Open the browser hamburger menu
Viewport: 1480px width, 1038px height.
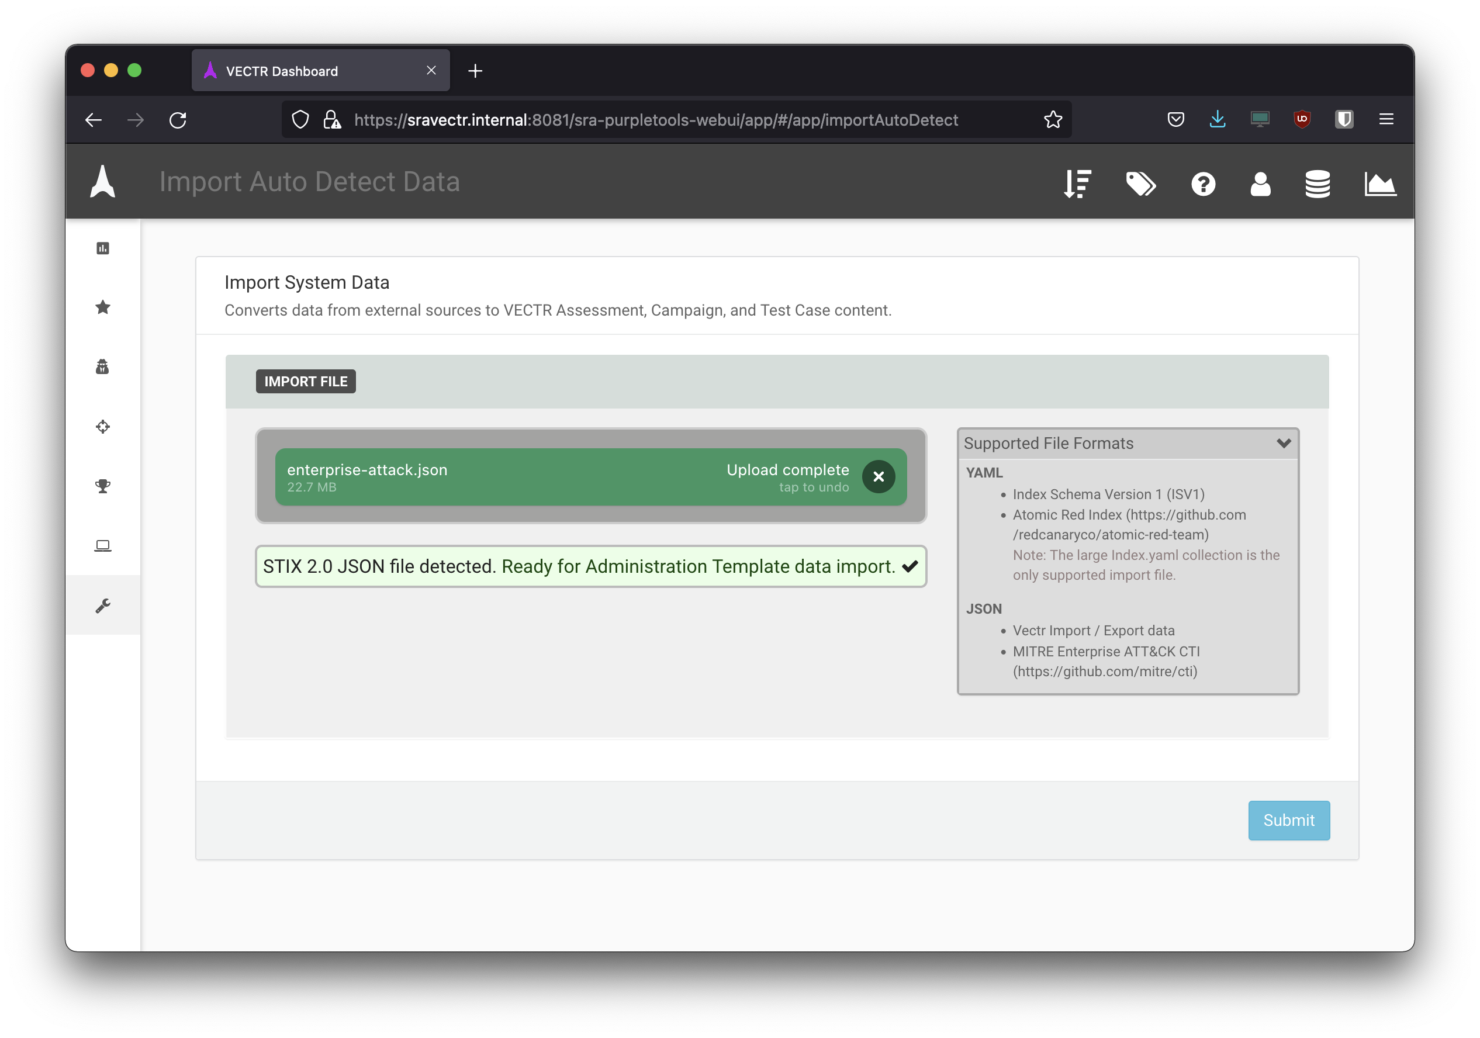[1386, 119]
